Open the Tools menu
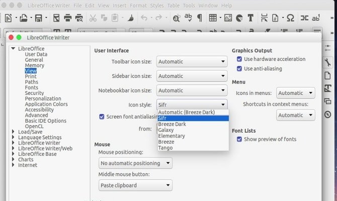337x201 pixels. [x=189, y=6]
